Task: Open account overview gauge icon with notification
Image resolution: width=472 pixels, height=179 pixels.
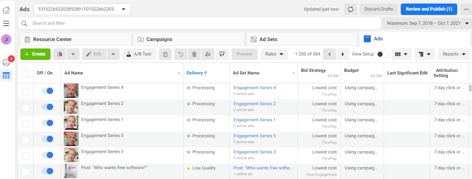Action: coord(6,62)
